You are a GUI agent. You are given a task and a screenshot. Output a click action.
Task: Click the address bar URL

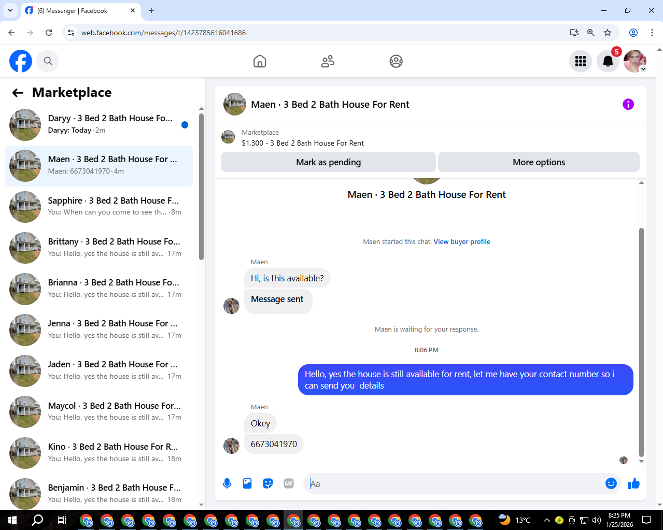(163, 33)
